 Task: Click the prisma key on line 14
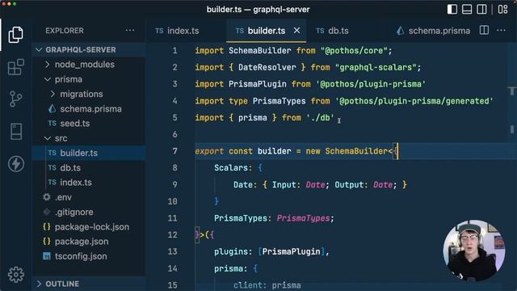[x=229, y=268]
